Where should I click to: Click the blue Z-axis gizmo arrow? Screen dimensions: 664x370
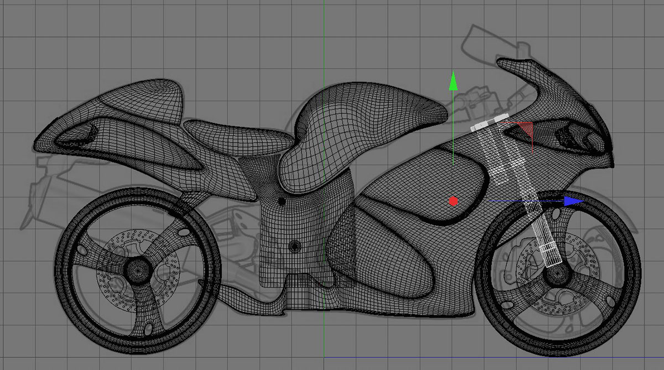[x=573, y=201]
